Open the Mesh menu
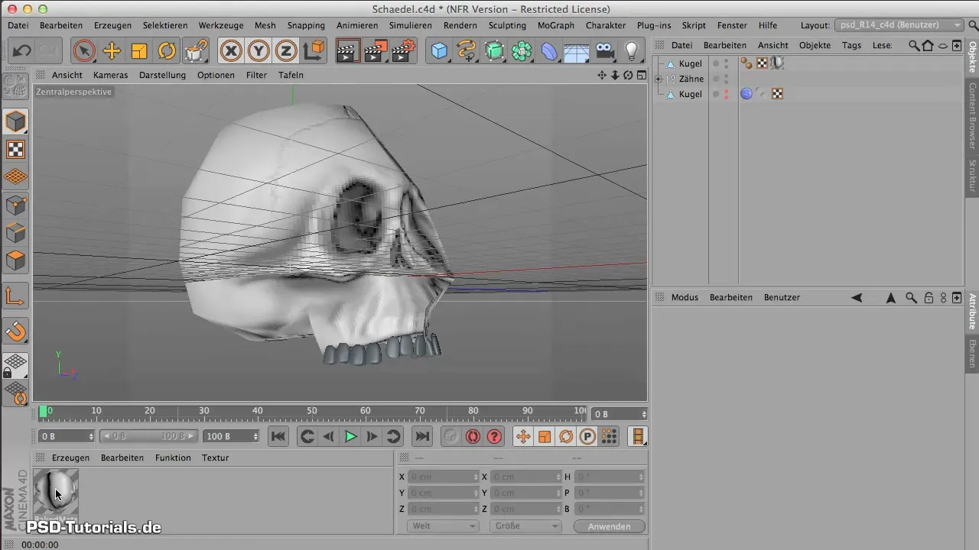 click(x=265, y=25)
